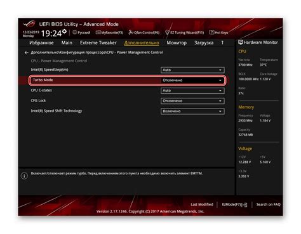Click the 100.0000 MHz BCLK value
Viewport: 301px width, 234px height.
click(x=248, y=79)
